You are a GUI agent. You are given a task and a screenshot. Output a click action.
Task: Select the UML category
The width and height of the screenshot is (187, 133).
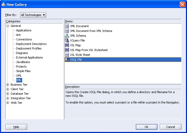pyautogui.click(x=19, y=76)
